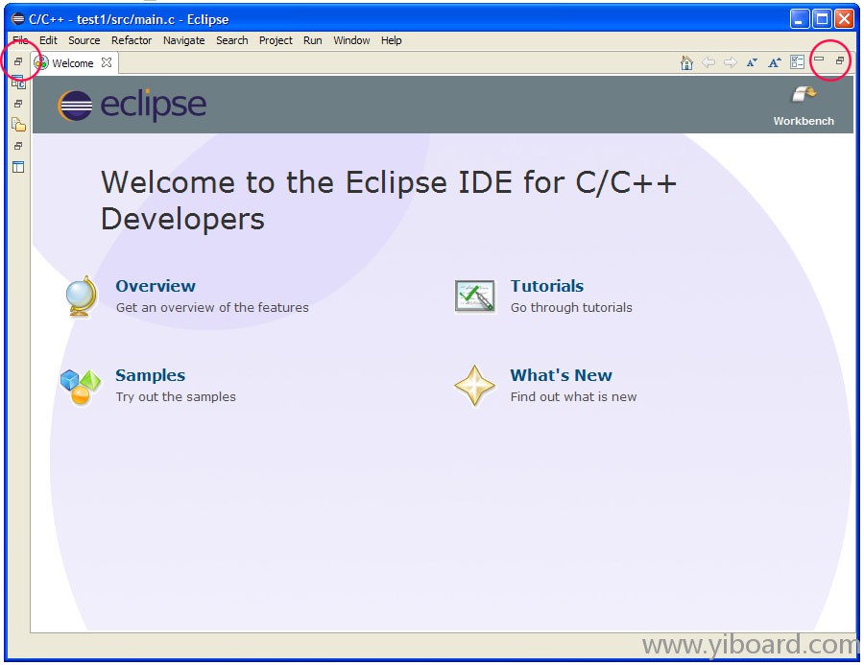The height and width of the screenshot is (665, 864).
Task: Open the File menu
Action: tap(20, 40)
